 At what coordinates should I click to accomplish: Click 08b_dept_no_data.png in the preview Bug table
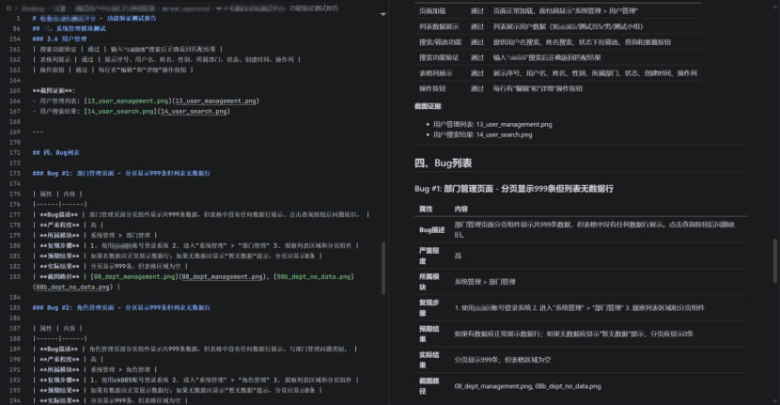(x=569, y=386)
